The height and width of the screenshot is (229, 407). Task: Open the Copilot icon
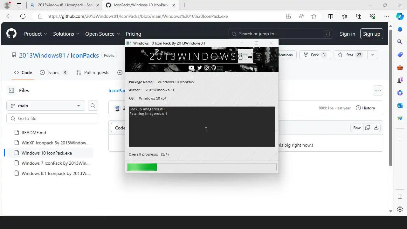pos(400,16)
